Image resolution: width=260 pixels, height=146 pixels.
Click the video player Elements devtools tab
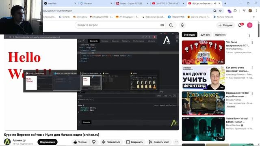point(94,41)
